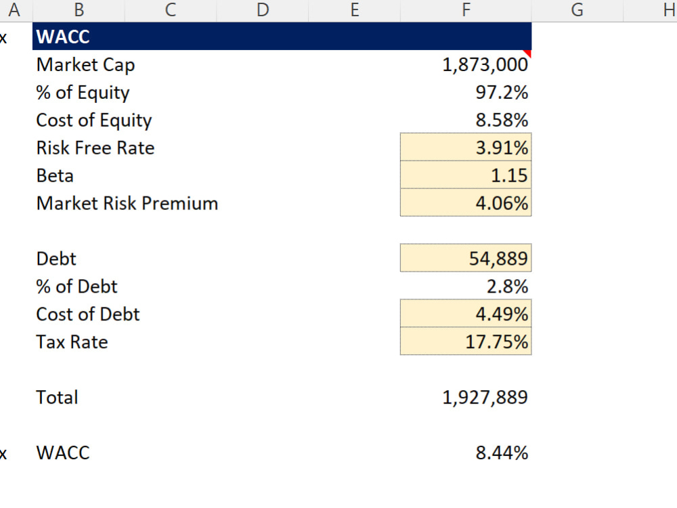Image resolution: width=677 pixels, height=508 pixels.
Task: Click the Tax Rate label
Action: pos(72,342)
